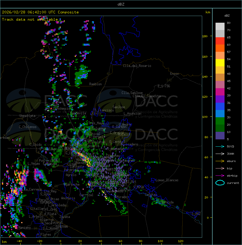Viewport: 242px width, 245px height.
Task: Click the 'Agrelo' place label
Action: click(x=71, y=175)
